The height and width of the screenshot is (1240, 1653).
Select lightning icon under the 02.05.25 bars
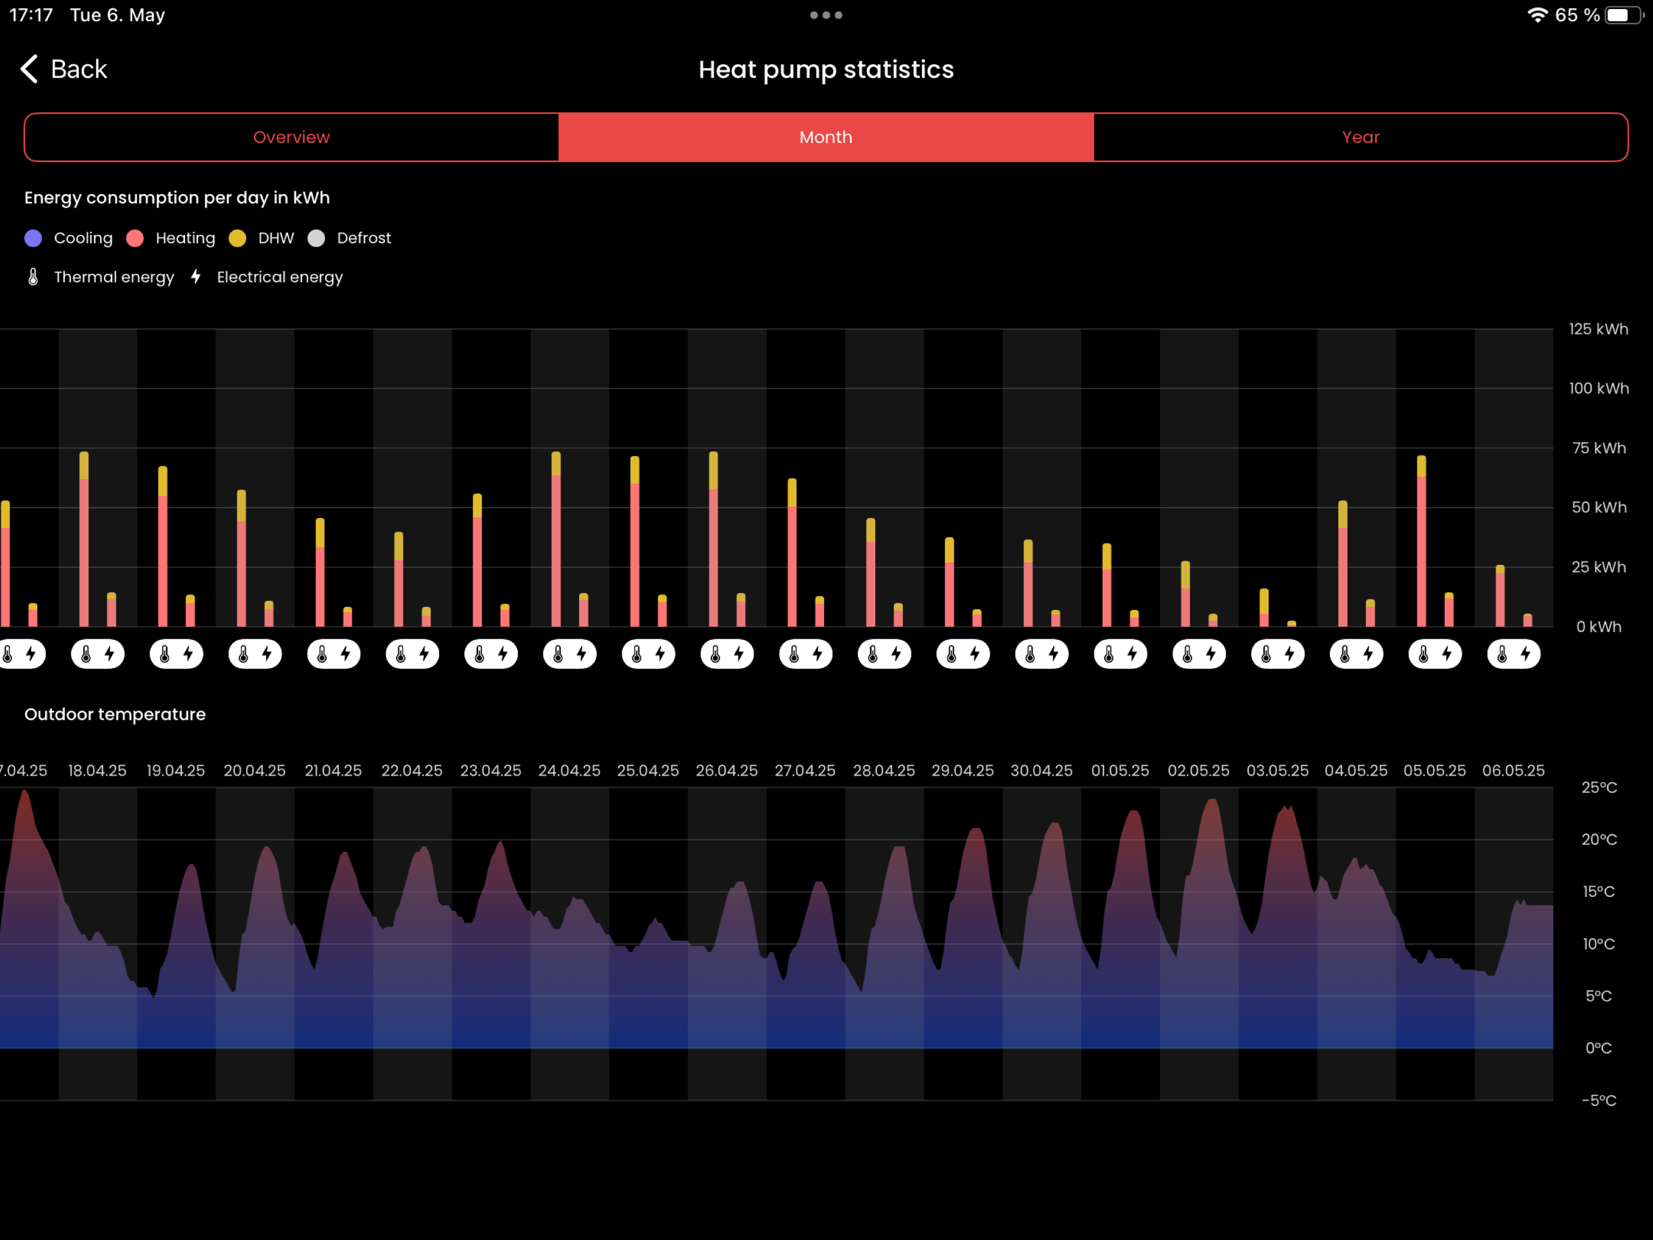pyautogui.click(x=1210, y=654)
